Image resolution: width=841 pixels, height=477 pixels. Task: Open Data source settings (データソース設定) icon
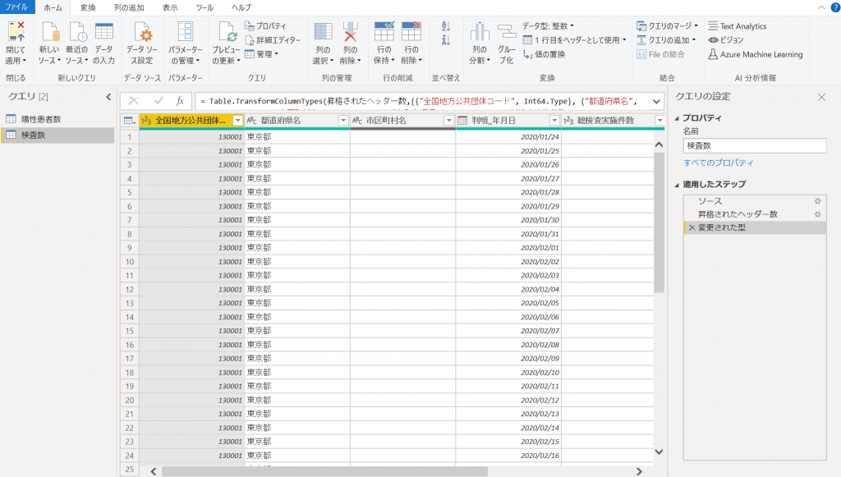pyautogui.click(x=143, y=33)
